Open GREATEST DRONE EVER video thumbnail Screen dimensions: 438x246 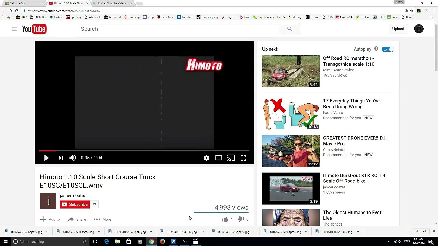tap(291, 151)
